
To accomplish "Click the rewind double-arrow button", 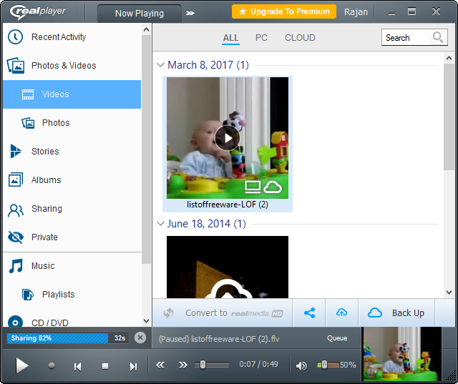I will coord(160,365).
